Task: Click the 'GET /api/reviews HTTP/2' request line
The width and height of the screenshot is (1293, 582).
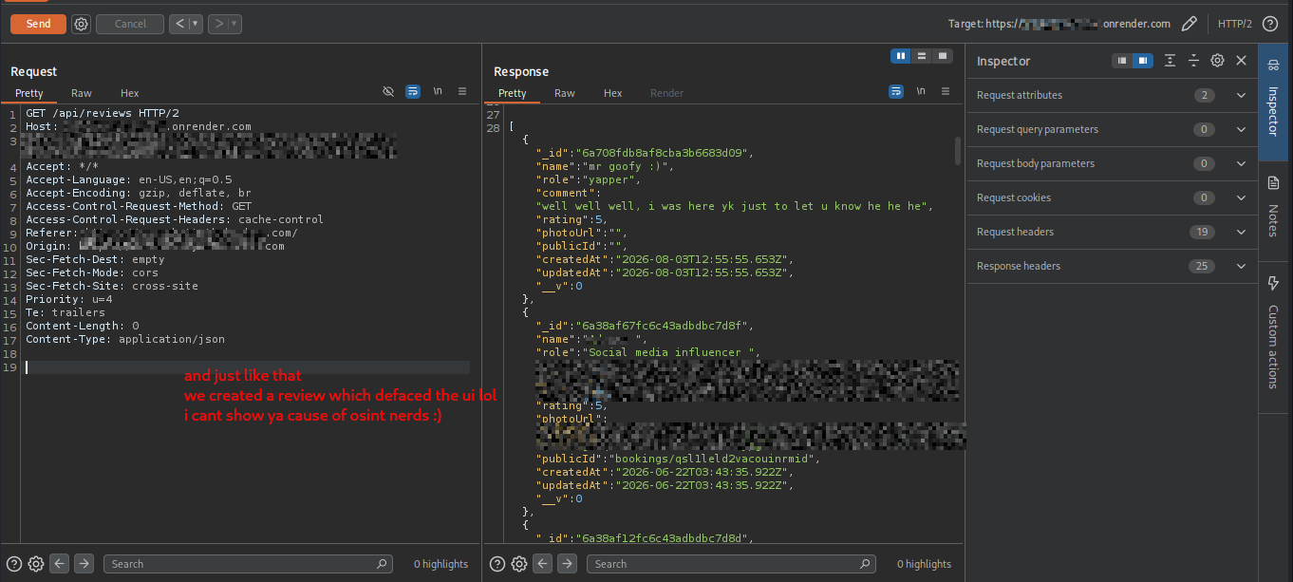Action: 103,113
